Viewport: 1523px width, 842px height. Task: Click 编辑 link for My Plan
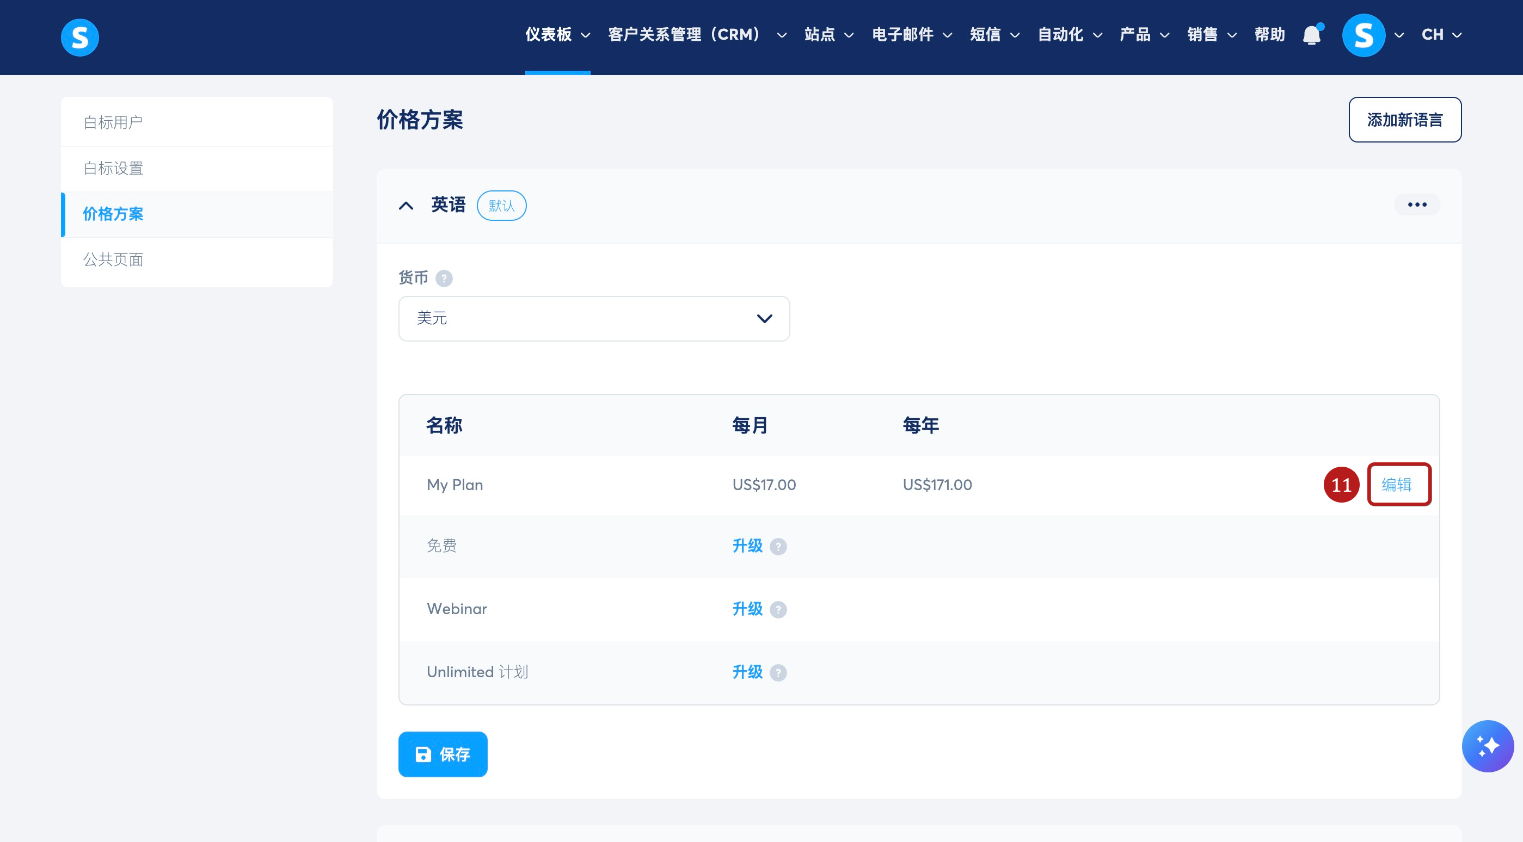pos(1396,485)
